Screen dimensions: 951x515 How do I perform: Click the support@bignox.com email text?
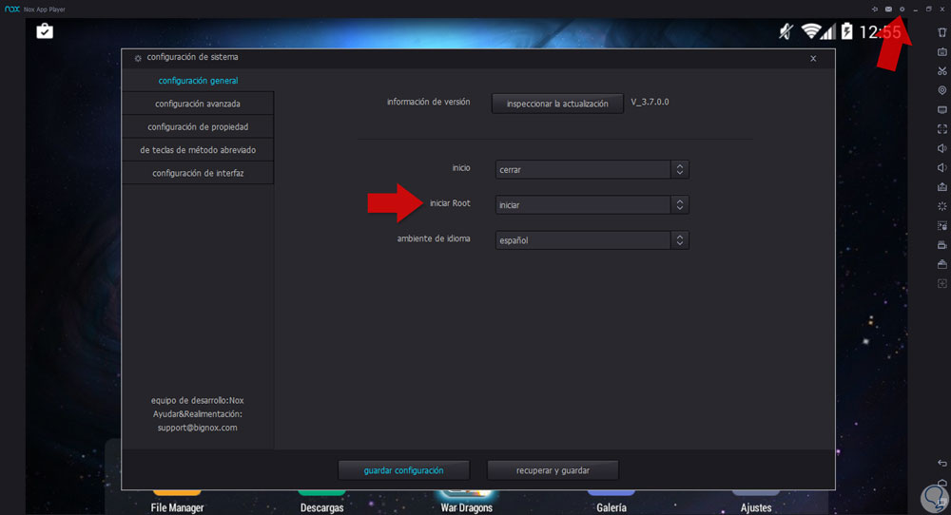[x=197, y=428]
